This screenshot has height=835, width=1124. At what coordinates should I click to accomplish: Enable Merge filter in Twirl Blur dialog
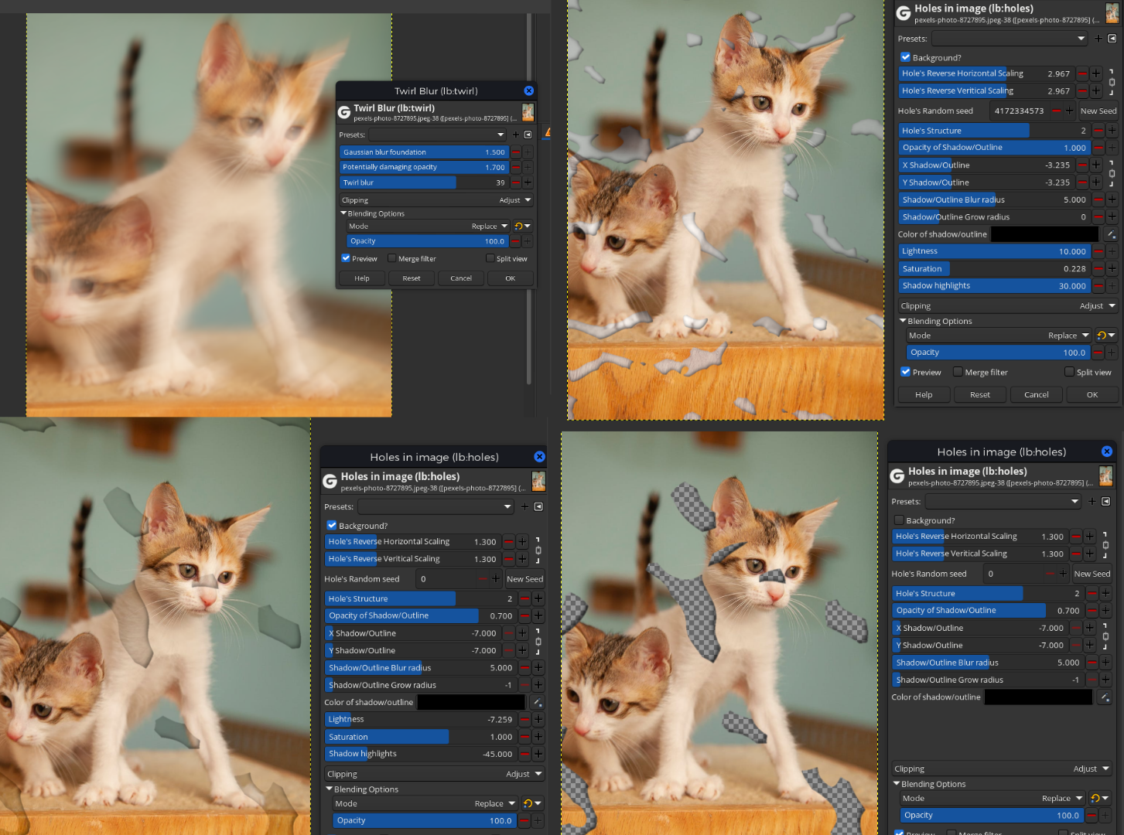[391, 258]
